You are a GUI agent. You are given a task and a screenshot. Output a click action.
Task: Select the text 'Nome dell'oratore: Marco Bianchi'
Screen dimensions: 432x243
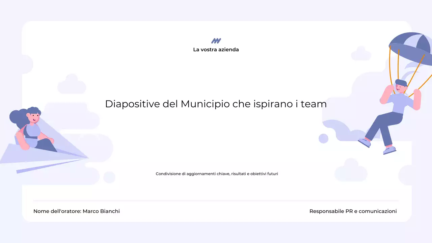tap(77, 211)
